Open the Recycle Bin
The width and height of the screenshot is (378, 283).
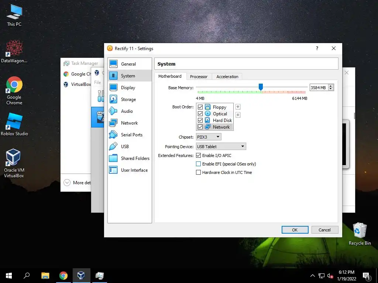[x=360, y=234]
